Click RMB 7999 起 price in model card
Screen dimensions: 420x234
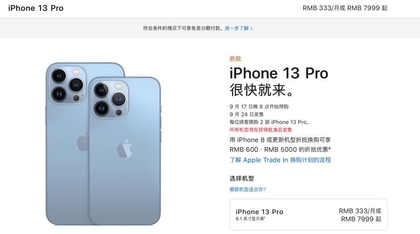361,219
